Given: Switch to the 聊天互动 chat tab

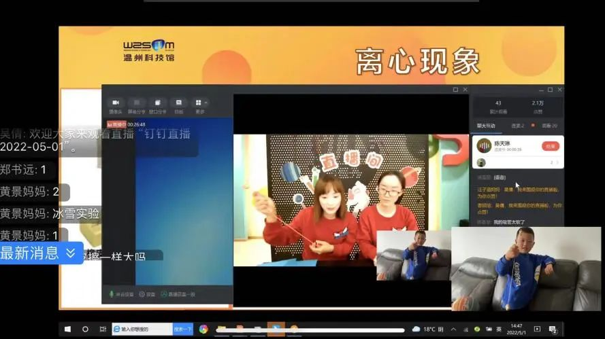Looking at the screenshot, I should 486,126.
